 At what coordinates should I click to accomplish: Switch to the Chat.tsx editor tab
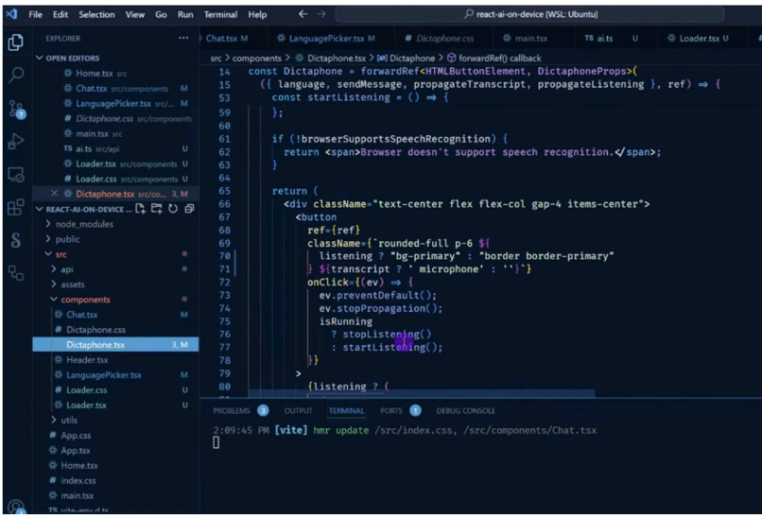[x=234, y=38]
